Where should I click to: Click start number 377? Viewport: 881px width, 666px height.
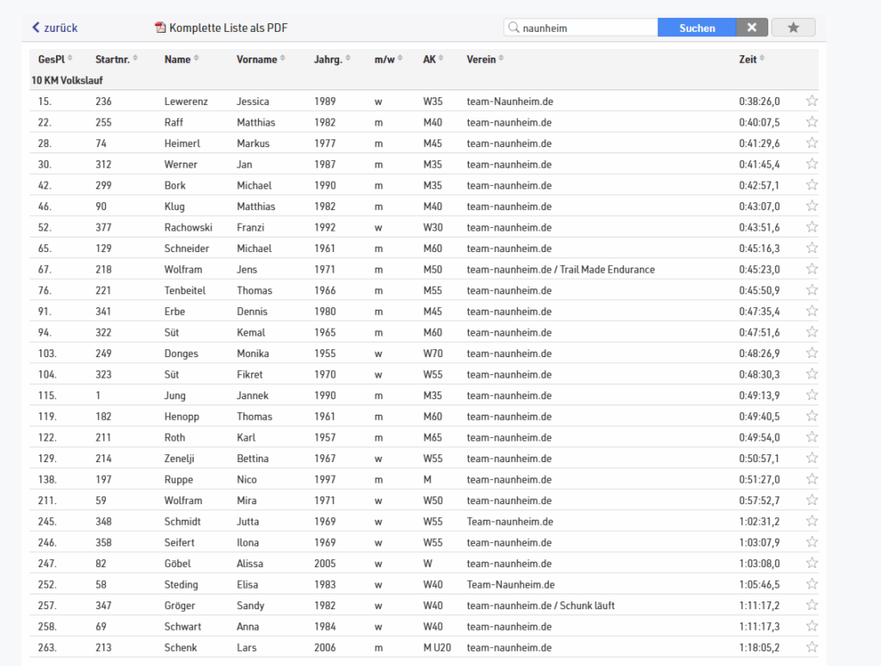[103, 228]
